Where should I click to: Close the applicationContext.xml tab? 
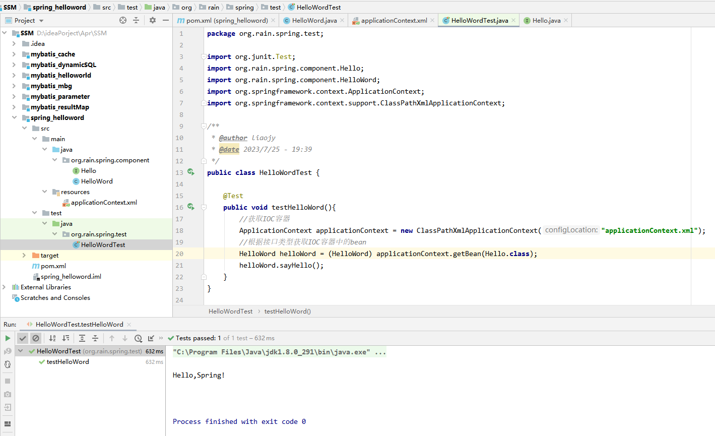pyautogui.click(x=432, y=21)
